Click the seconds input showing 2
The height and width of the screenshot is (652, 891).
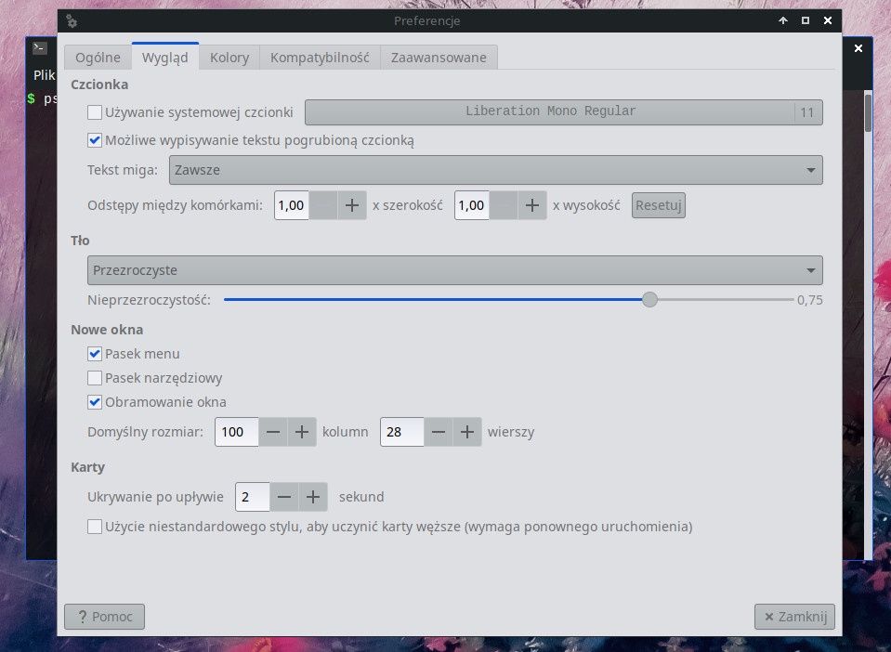pos(253,497)
